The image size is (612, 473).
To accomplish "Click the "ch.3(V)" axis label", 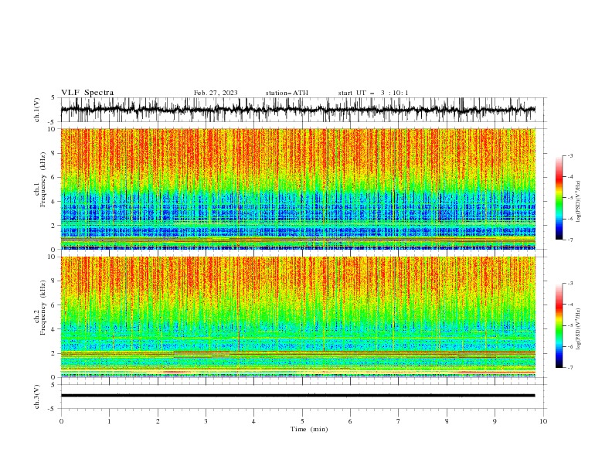I will (37, 396).
